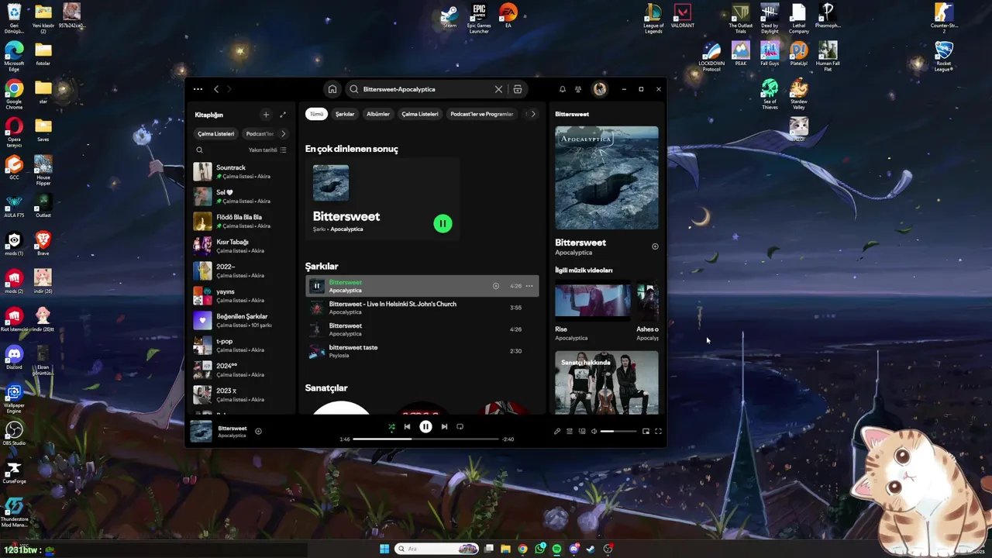This screenshot has height=558, width=992.
Task: Toggle shuffle in player bar
Action: pos(391,426)
